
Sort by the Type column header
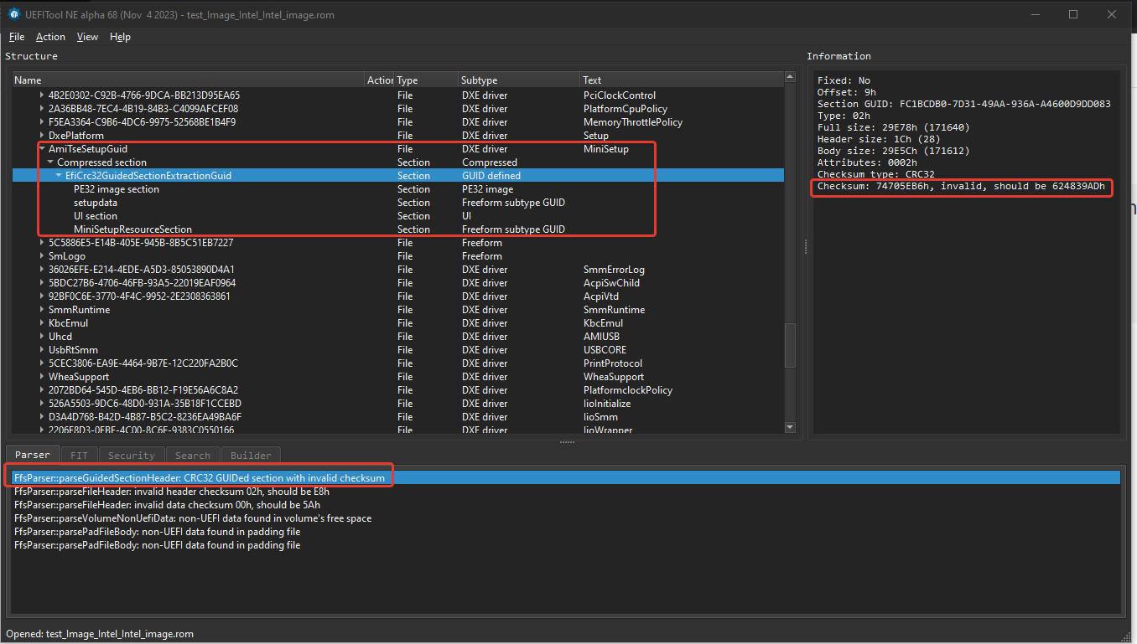coord(426,80)
